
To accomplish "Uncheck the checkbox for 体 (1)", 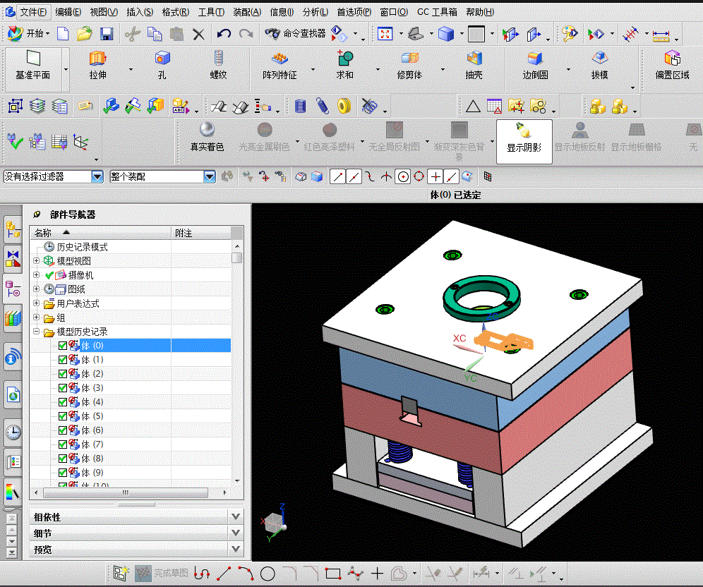I will pos(62,360).
